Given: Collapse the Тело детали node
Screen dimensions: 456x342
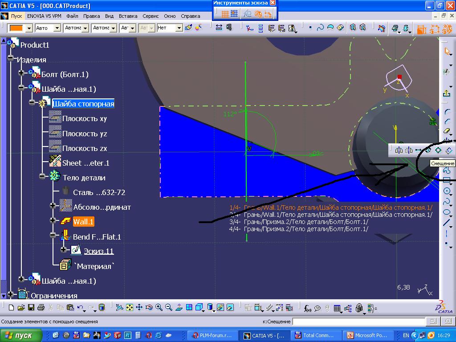Looking at the screenshot, I should [42, 176].
